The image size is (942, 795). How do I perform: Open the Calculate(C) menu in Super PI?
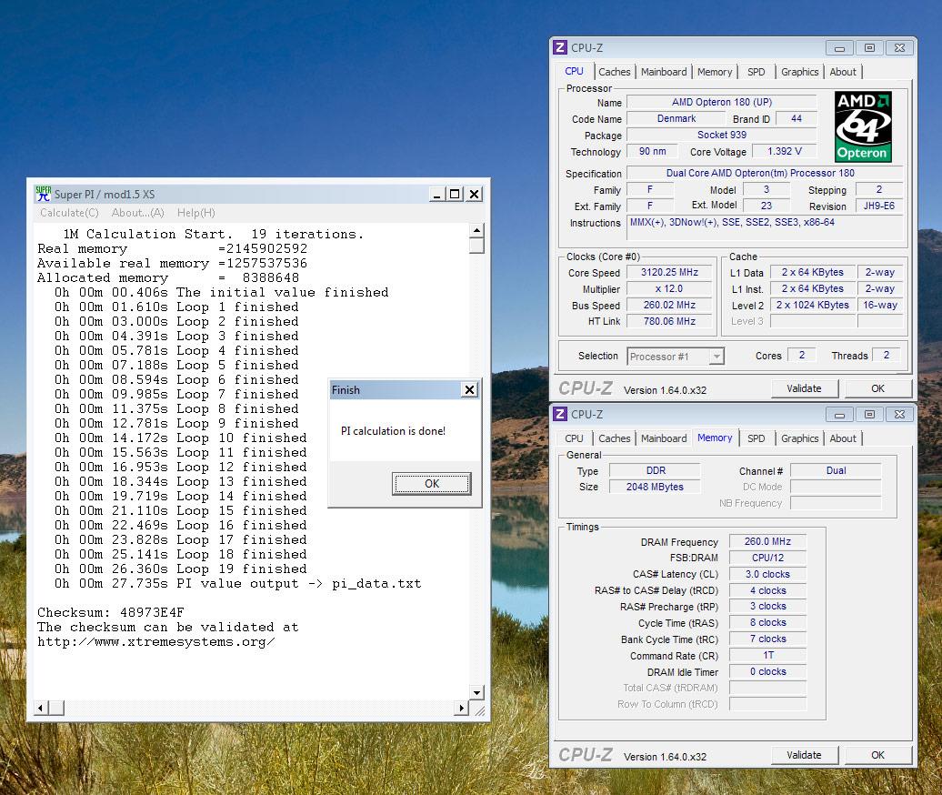pos(69,213)
